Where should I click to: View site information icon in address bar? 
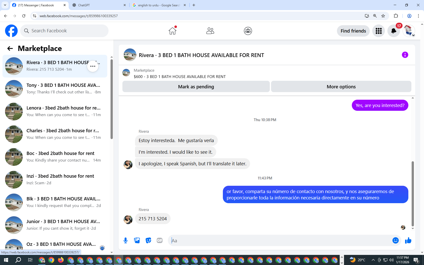[35, 16]
